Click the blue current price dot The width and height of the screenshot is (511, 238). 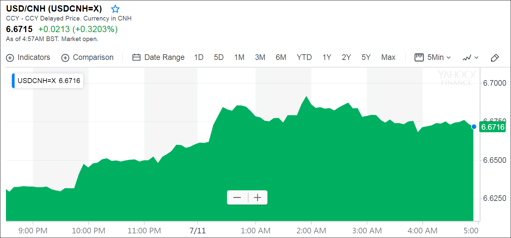pos(474,127)
